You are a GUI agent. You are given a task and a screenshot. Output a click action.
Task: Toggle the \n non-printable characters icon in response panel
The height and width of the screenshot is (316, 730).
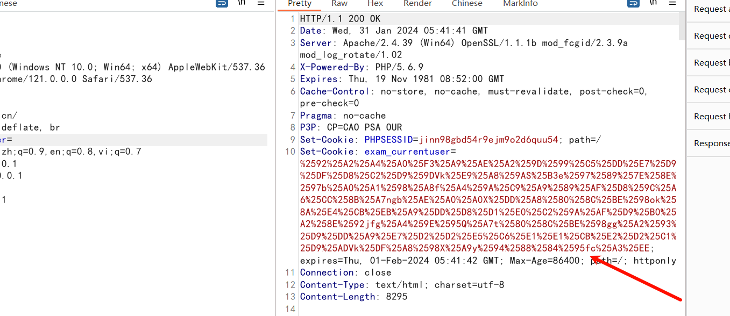tap(653, 3)
